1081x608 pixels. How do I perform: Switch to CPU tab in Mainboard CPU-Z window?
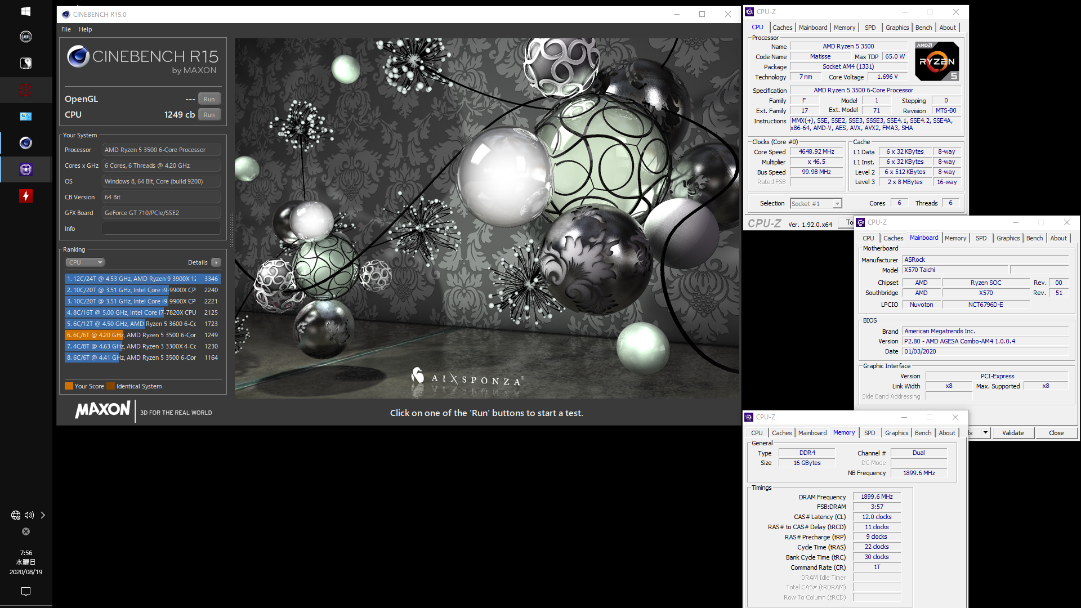(868, 238)
